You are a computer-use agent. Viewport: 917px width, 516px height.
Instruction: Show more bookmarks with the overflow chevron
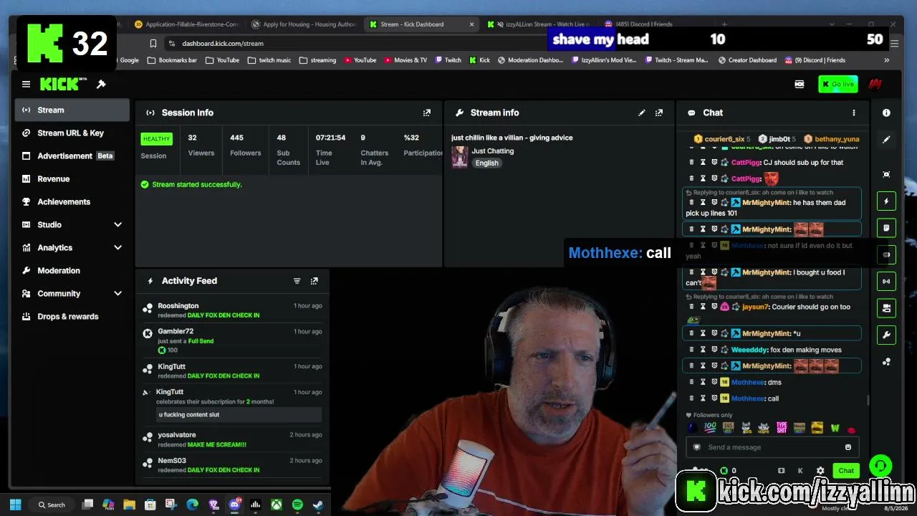pyautogui.click(x=887, y=60)
